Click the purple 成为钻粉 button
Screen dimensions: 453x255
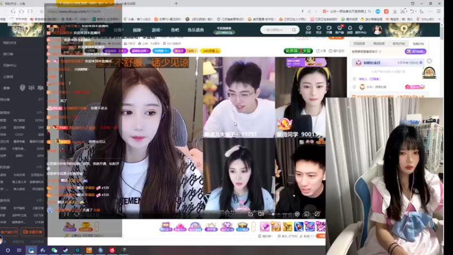(416, 52)
